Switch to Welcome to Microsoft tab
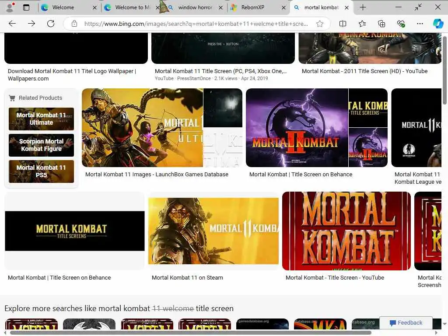The image size is (448, 336). pos(131,7)
